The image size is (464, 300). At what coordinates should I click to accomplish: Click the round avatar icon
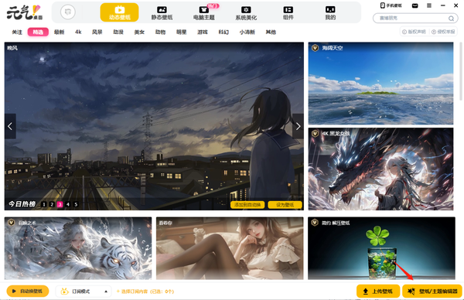coord(68,12)
